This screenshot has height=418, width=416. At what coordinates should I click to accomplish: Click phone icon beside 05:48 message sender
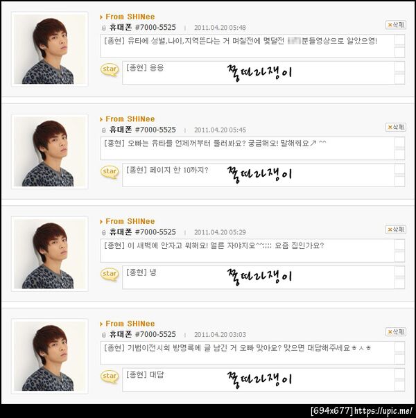(x=104, y=28)
